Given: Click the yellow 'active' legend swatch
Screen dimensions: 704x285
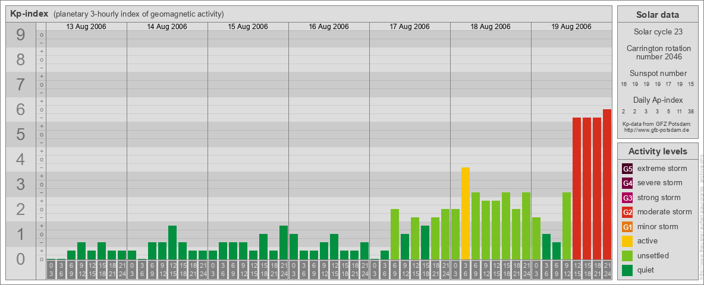Looking at the screenshot, I should [627, 241].
